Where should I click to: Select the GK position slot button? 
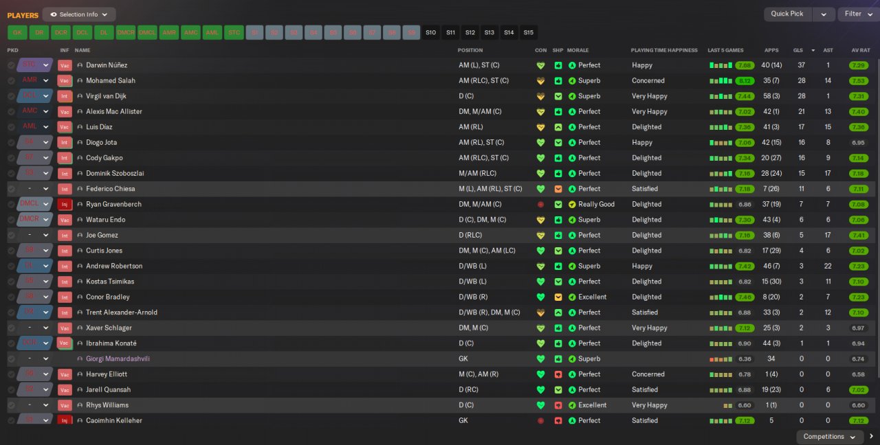click(17, 32)
